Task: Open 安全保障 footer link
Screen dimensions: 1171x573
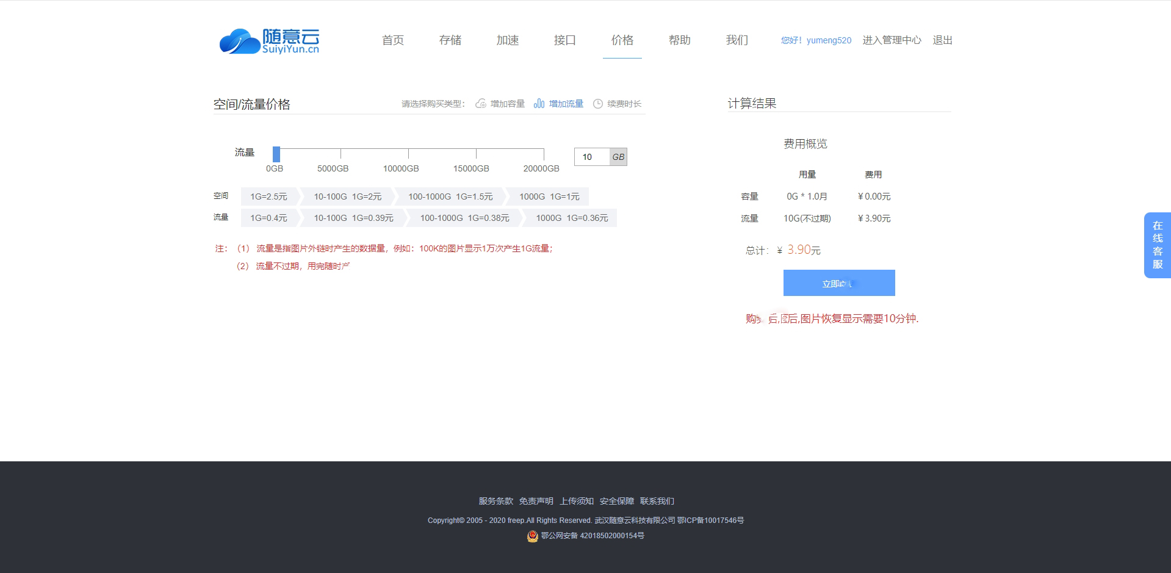Action: 617,501
